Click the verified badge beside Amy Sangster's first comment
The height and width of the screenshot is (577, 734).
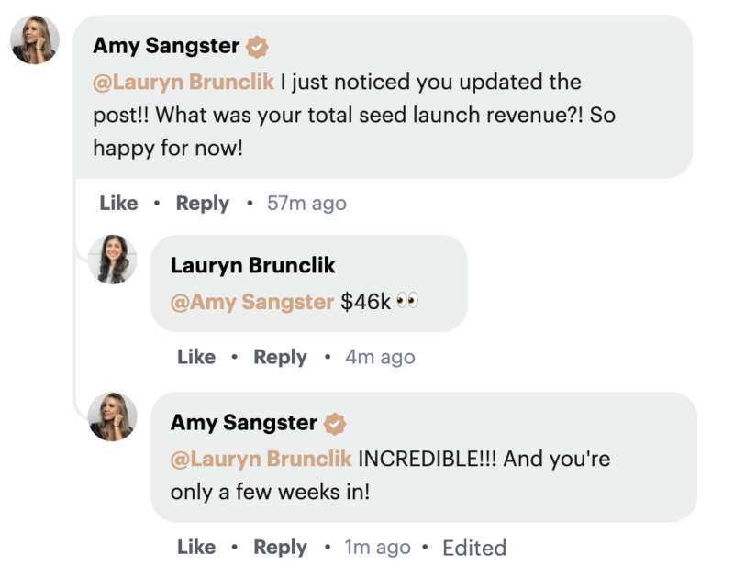point(257,48)
